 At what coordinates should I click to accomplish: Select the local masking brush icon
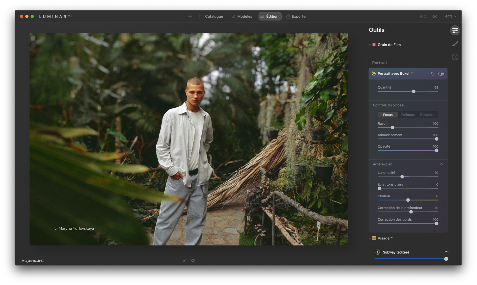point(455,44)
